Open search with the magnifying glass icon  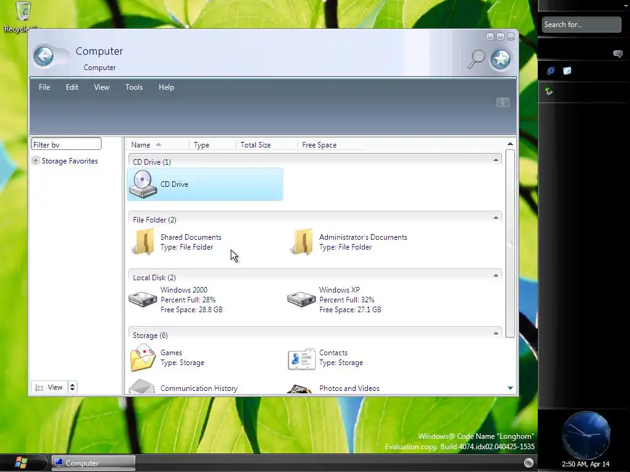(477, 59)
